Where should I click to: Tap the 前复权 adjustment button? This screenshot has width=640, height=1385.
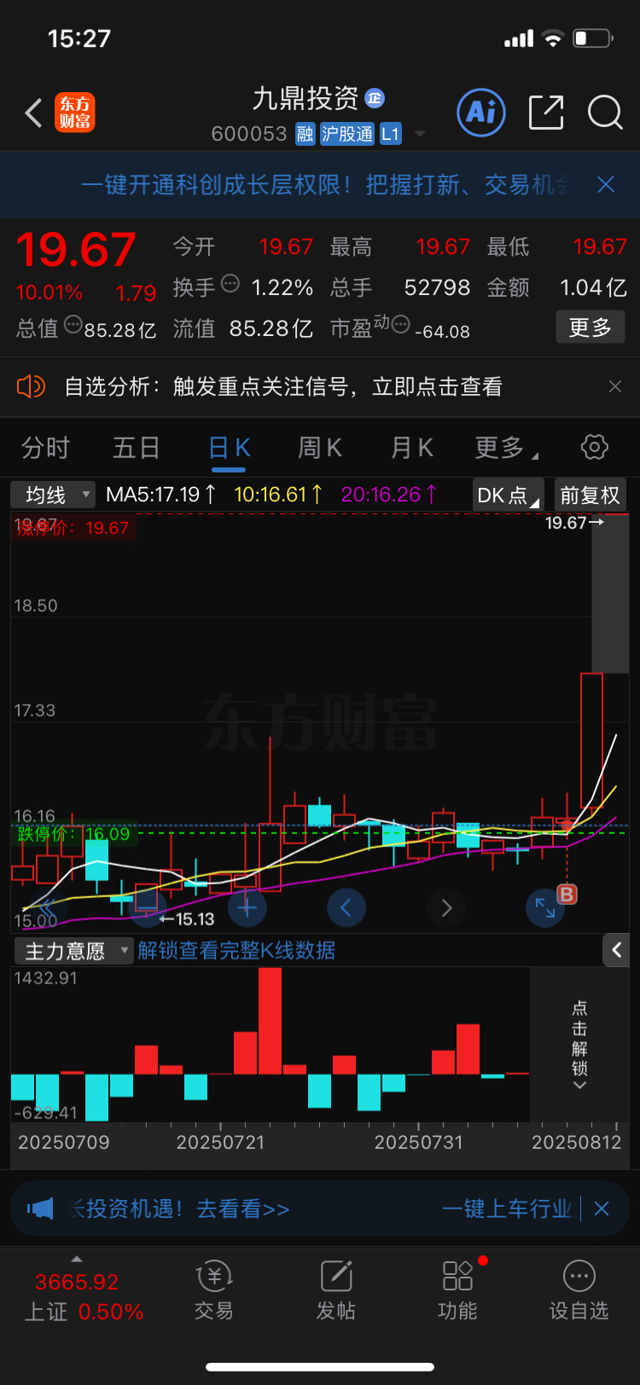[x=590, y=495]
